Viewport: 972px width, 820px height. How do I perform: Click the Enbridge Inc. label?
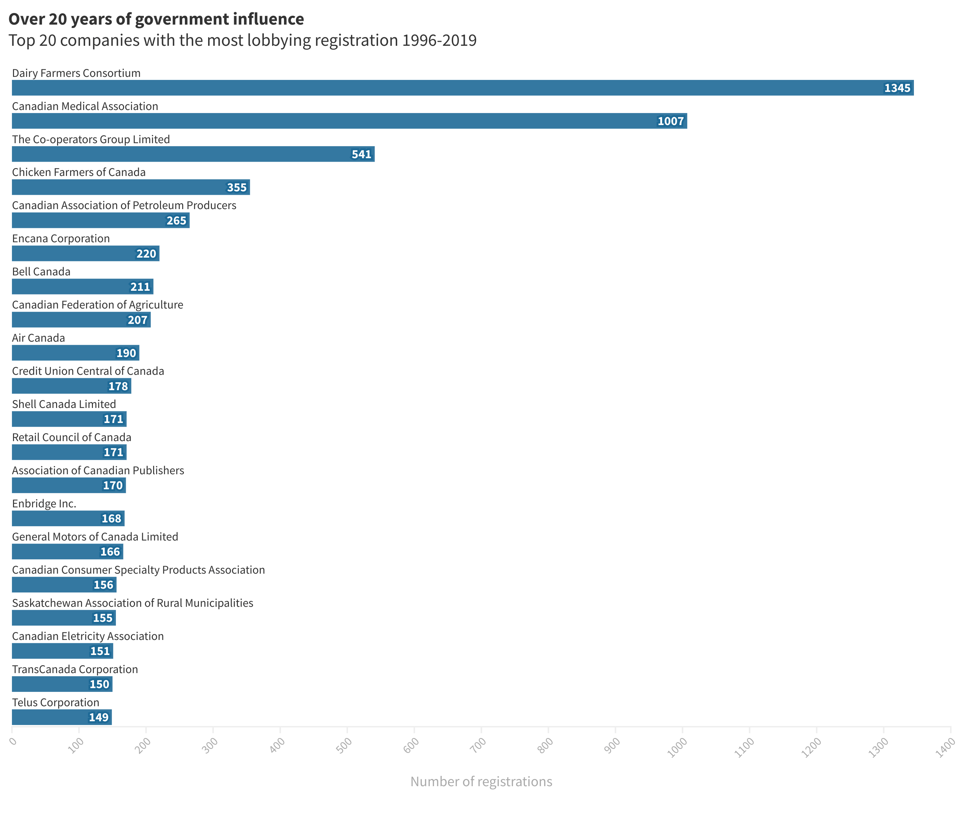(x=44, y=503)
